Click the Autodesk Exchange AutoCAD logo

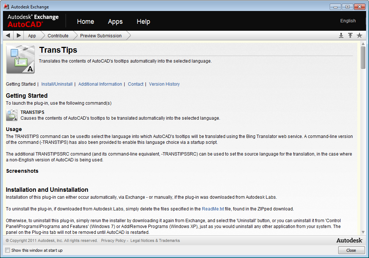[x=33, y=21]
